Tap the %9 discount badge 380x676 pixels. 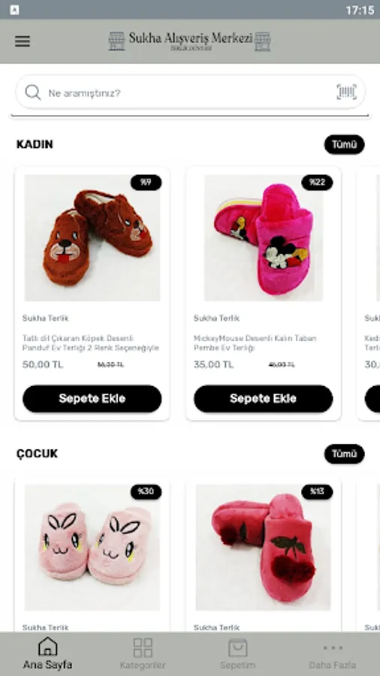tap(146, 183)
